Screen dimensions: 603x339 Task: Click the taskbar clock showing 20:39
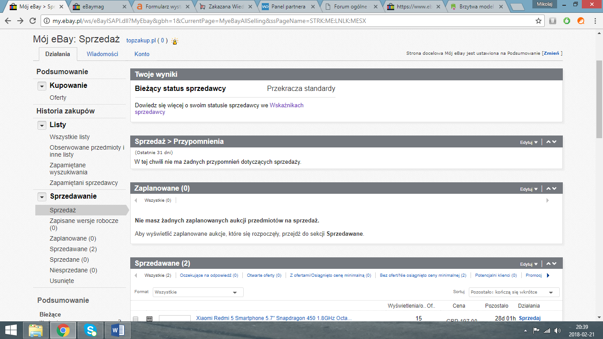583,330
